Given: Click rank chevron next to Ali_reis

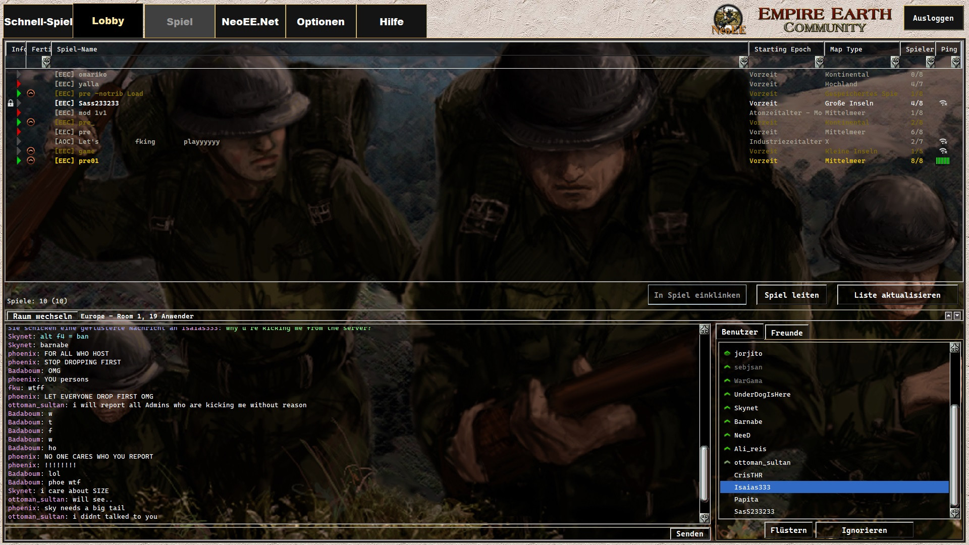Looking at the screenshot, I should pos(727,449).
